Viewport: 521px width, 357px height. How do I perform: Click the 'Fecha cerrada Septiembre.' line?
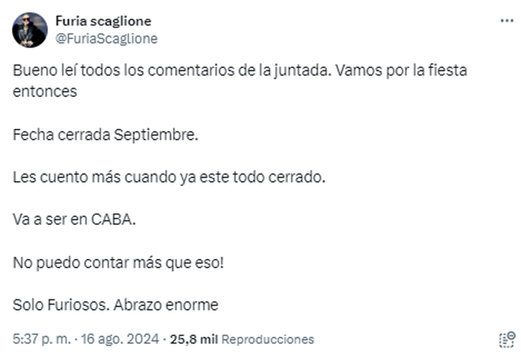click(106, 135)
